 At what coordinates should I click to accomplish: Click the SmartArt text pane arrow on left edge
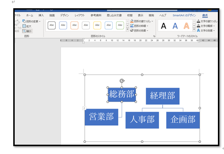click(x=84, y=108)
